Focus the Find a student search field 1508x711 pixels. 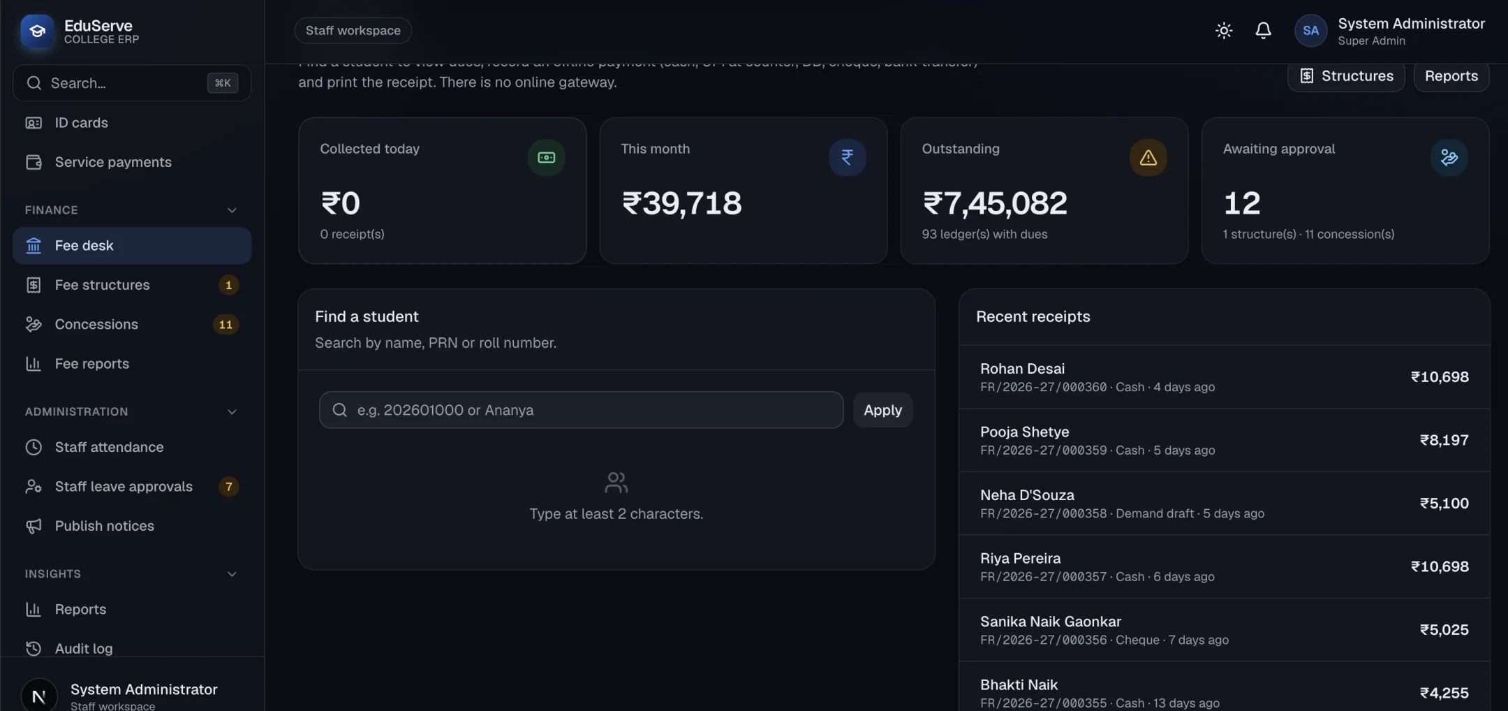click(x=581, y=410)
